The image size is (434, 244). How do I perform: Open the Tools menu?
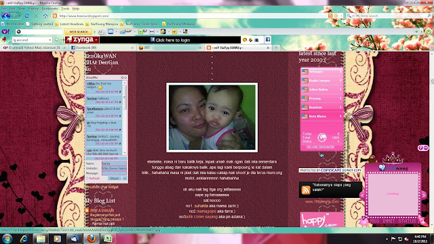point(65,9)
